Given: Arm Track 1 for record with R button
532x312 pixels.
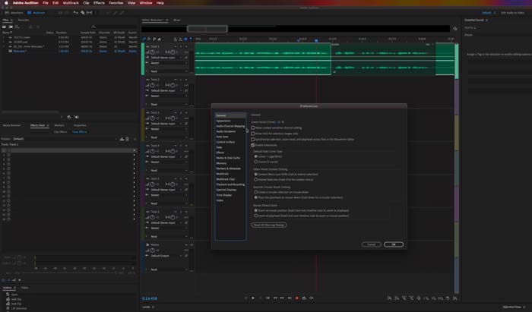Looking at the screenshot, I should coord(186,46).
